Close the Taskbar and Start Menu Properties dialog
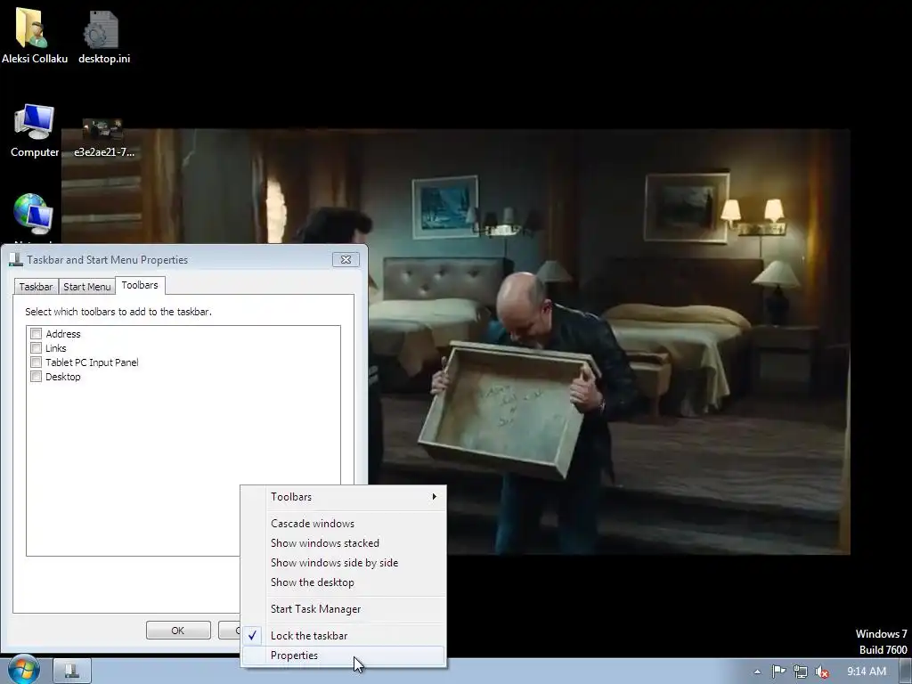912x684 pixels. (346, 259)
